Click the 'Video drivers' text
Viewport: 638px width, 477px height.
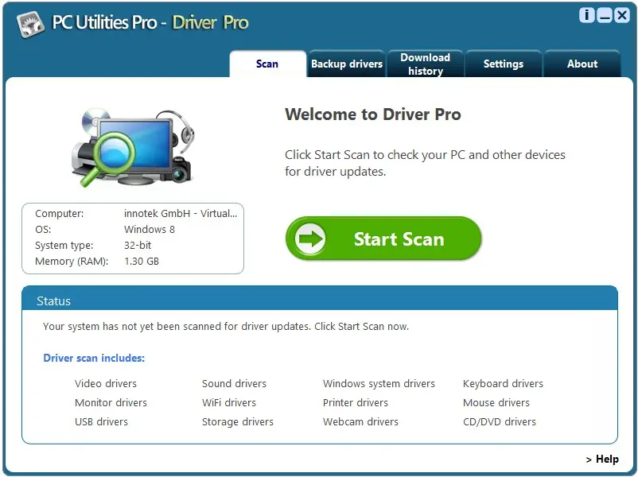[106, 383]
